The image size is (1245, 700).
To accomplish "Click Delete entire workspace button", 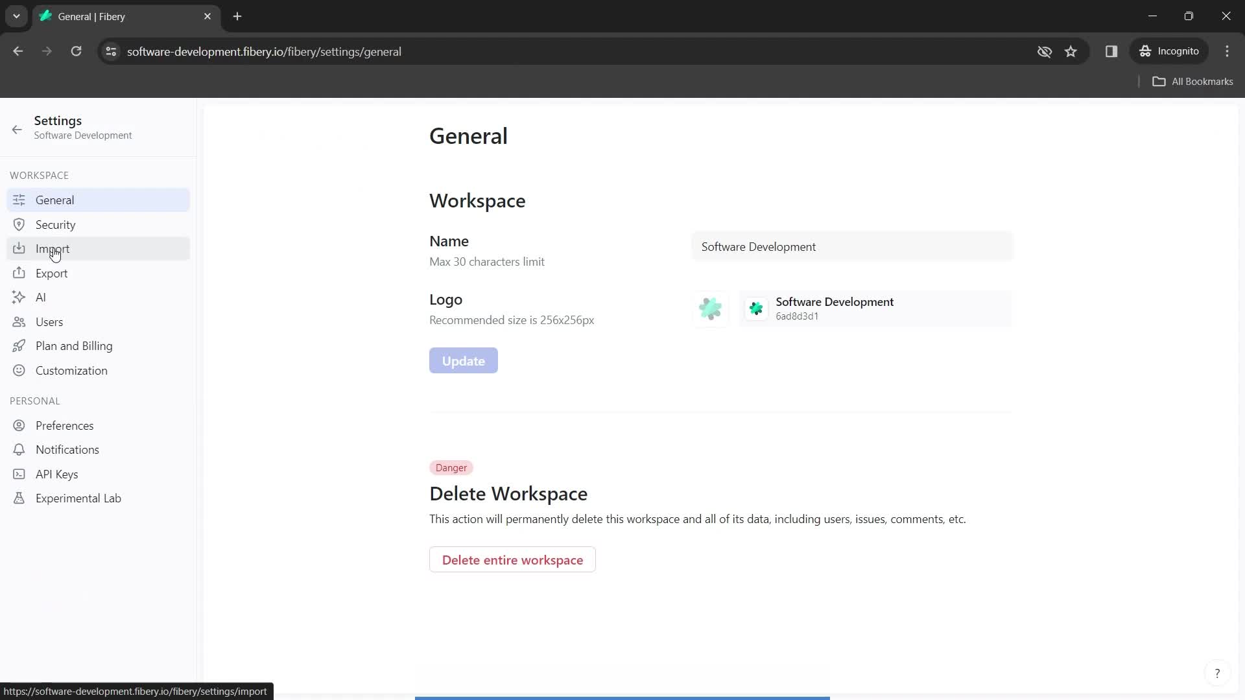I will pyautogui.click(x=512, y=559).
